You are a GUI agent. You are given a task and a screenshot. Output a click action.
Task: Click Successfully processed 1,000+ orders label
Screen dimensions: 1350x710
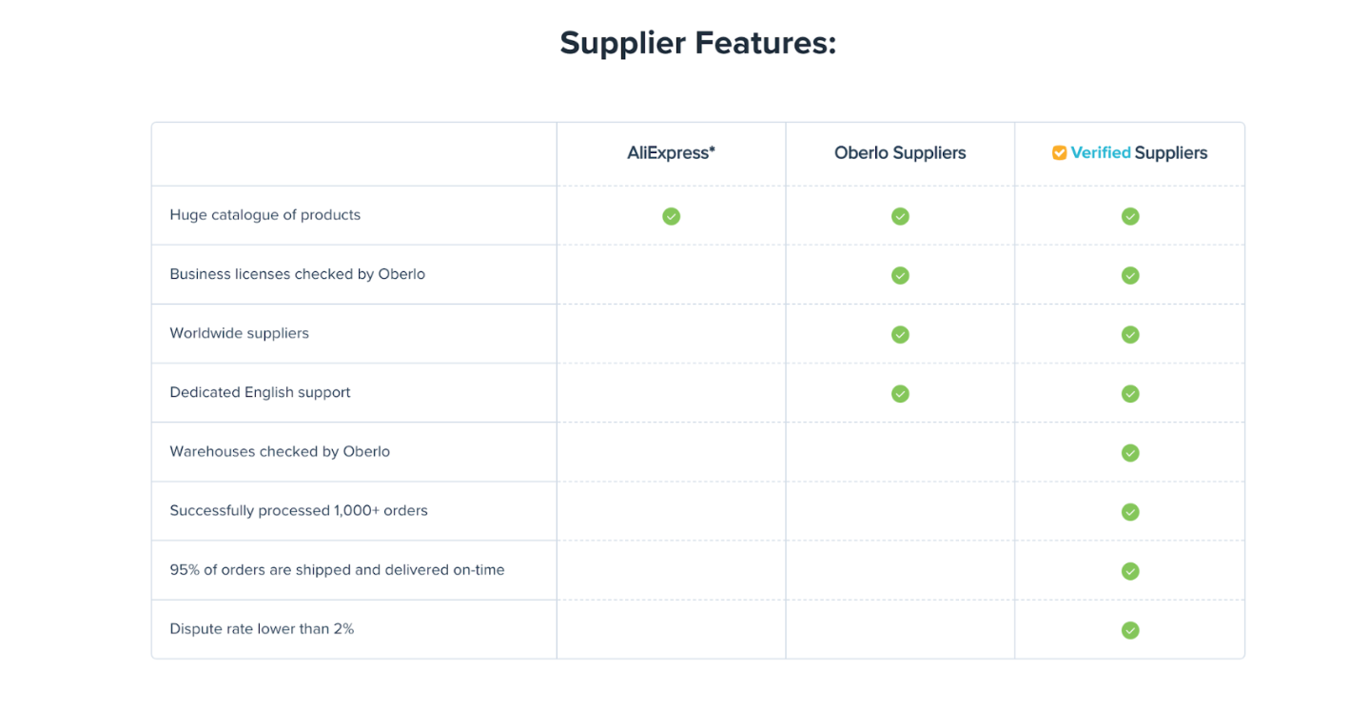299,510
